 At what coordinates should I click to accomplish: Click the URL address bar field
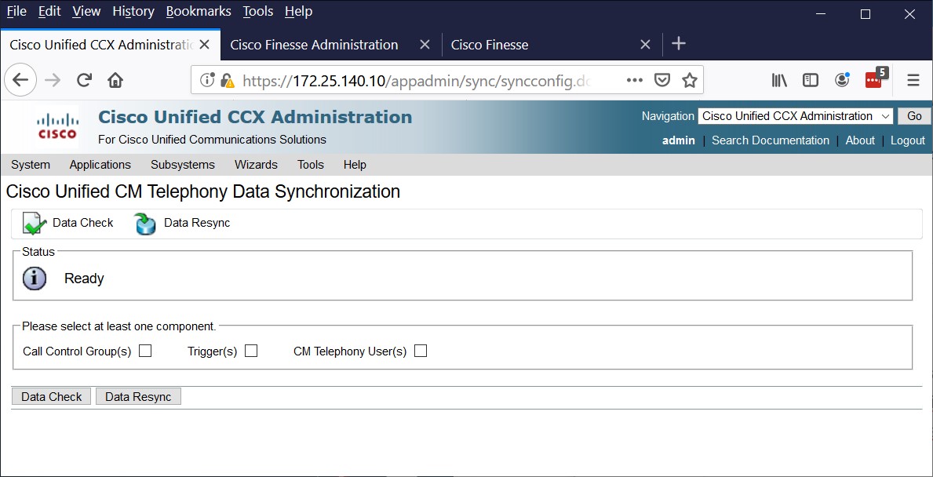[416, 80]
